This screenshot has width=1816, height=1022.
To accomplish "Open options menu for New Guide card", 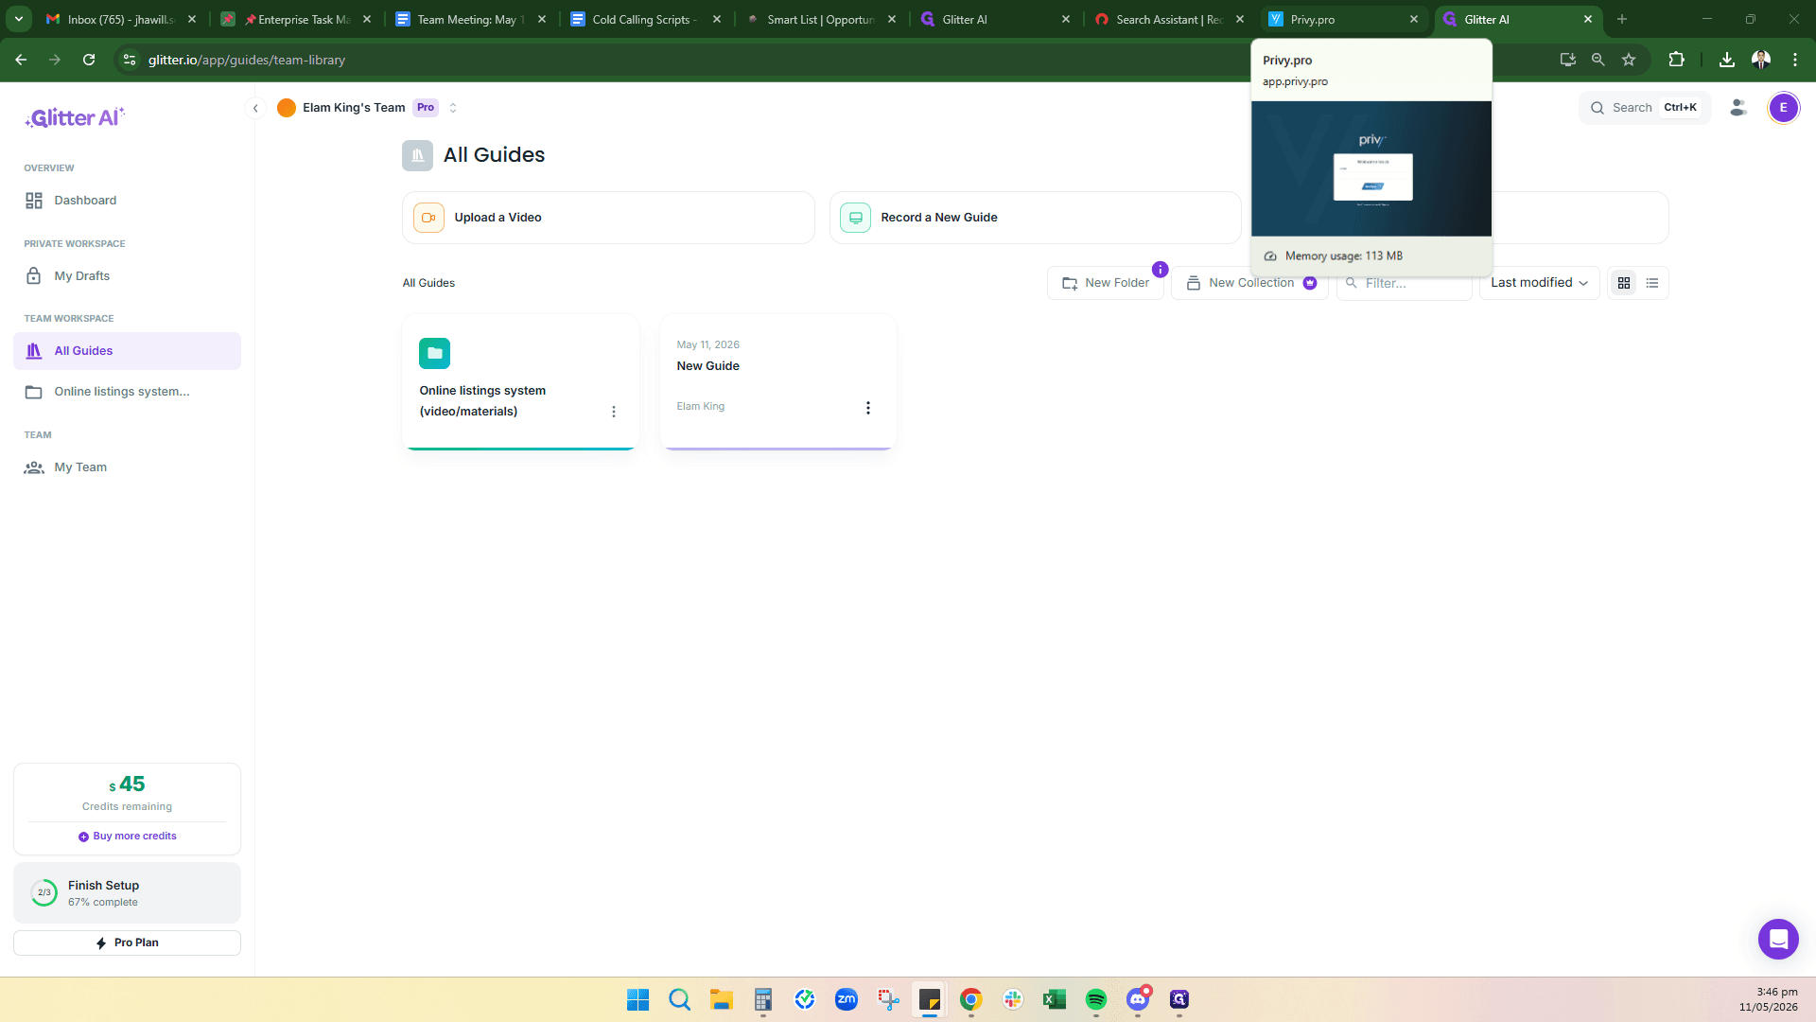I will tap(868, 408).
